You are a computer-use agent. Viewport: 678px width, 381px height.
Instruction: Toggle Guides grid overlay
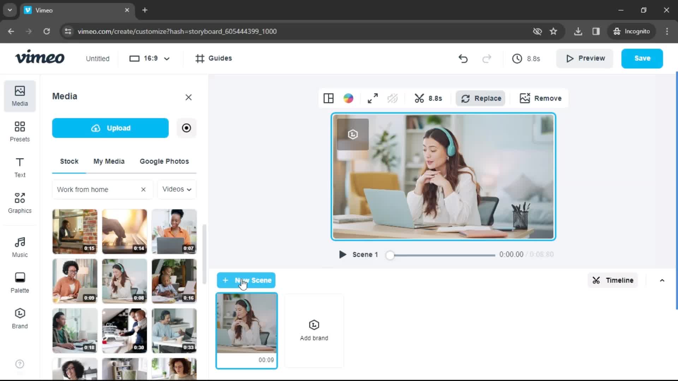point(214,58)
